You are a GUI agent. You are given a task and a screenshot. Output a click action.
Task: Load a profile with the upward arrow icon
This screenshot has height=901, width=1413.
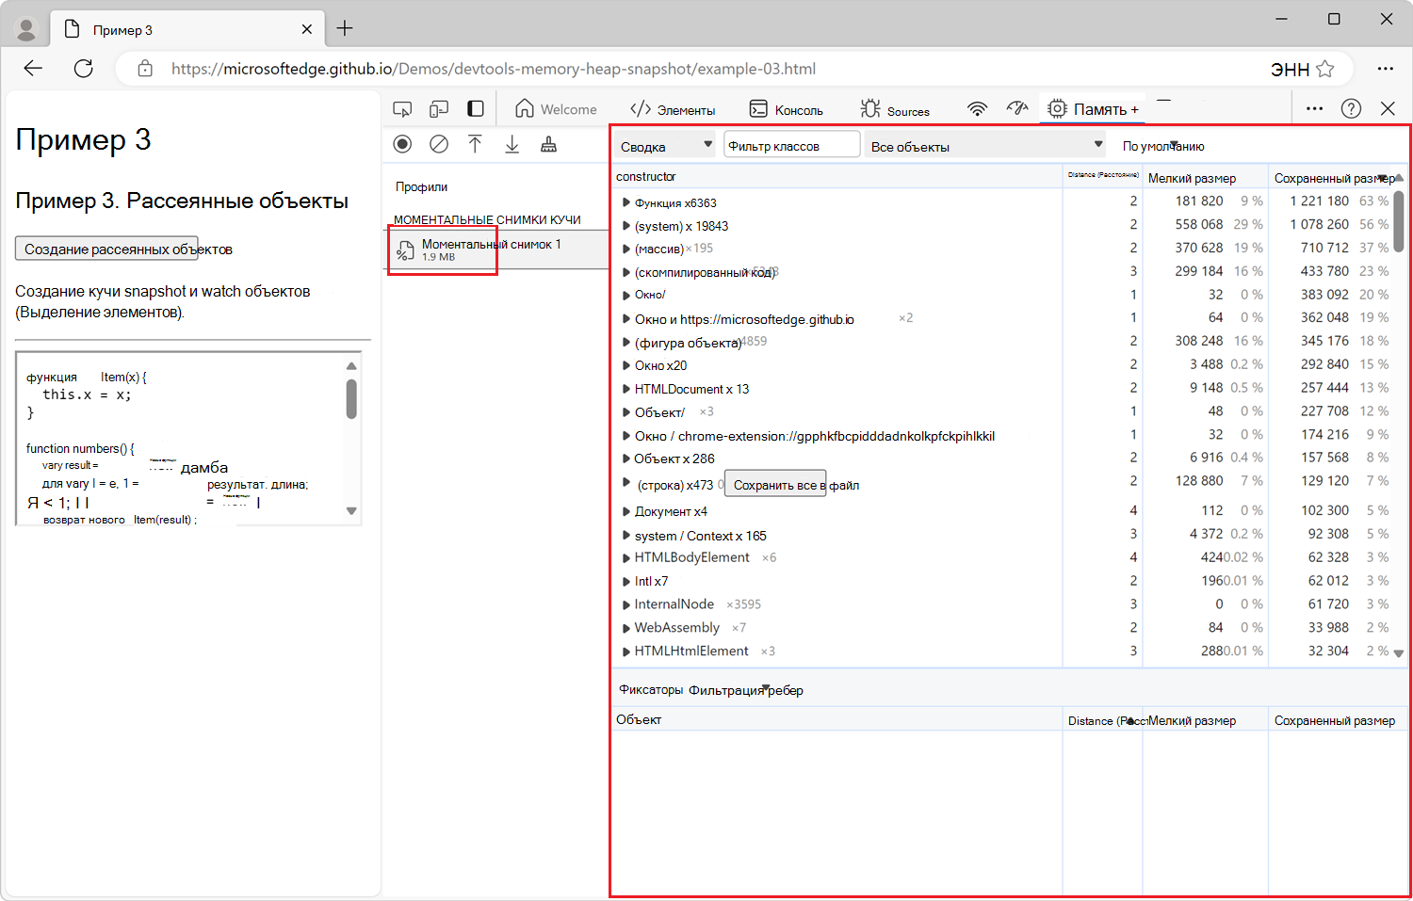475,144
